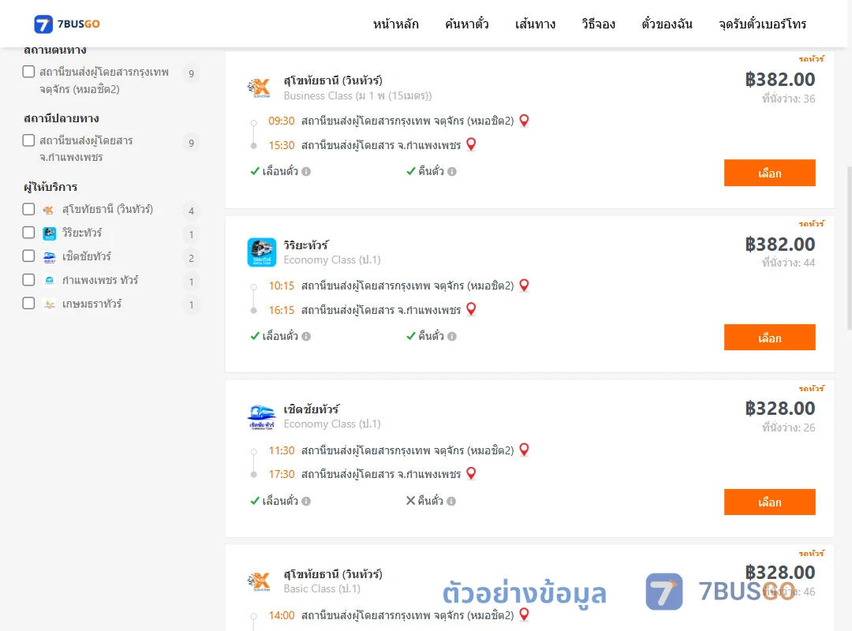Check the วิริยะทัวร์ operator checkbox
This screenshot has height=631, width=852.
click(29, 233)
